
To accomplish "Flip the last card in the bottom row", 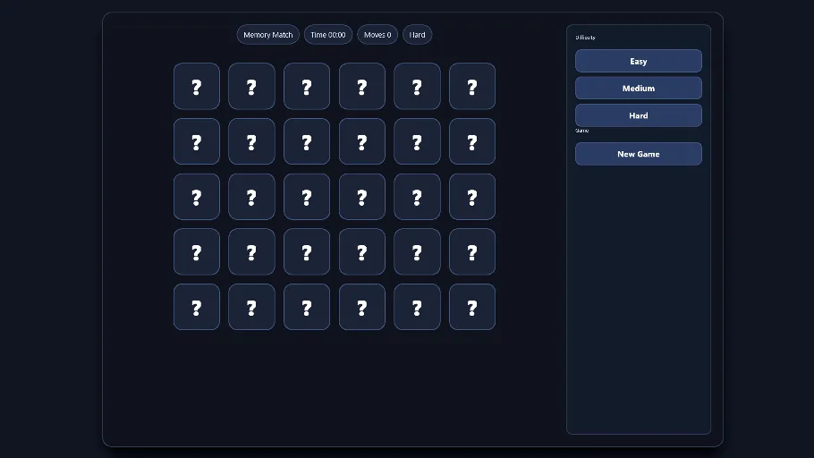I will (472, 307).
